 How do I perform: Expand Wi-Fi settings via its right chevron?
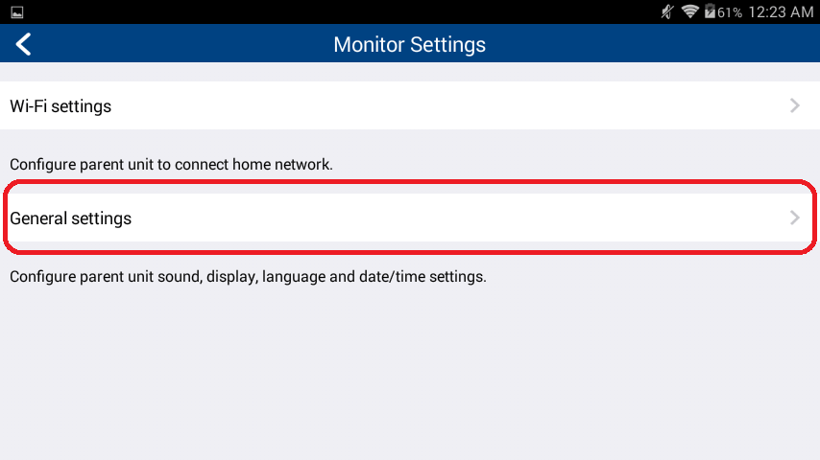coord(794,105)
